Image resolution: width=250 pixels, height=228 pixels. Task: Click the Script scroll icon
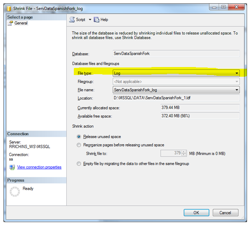click(x=72, y=20)
